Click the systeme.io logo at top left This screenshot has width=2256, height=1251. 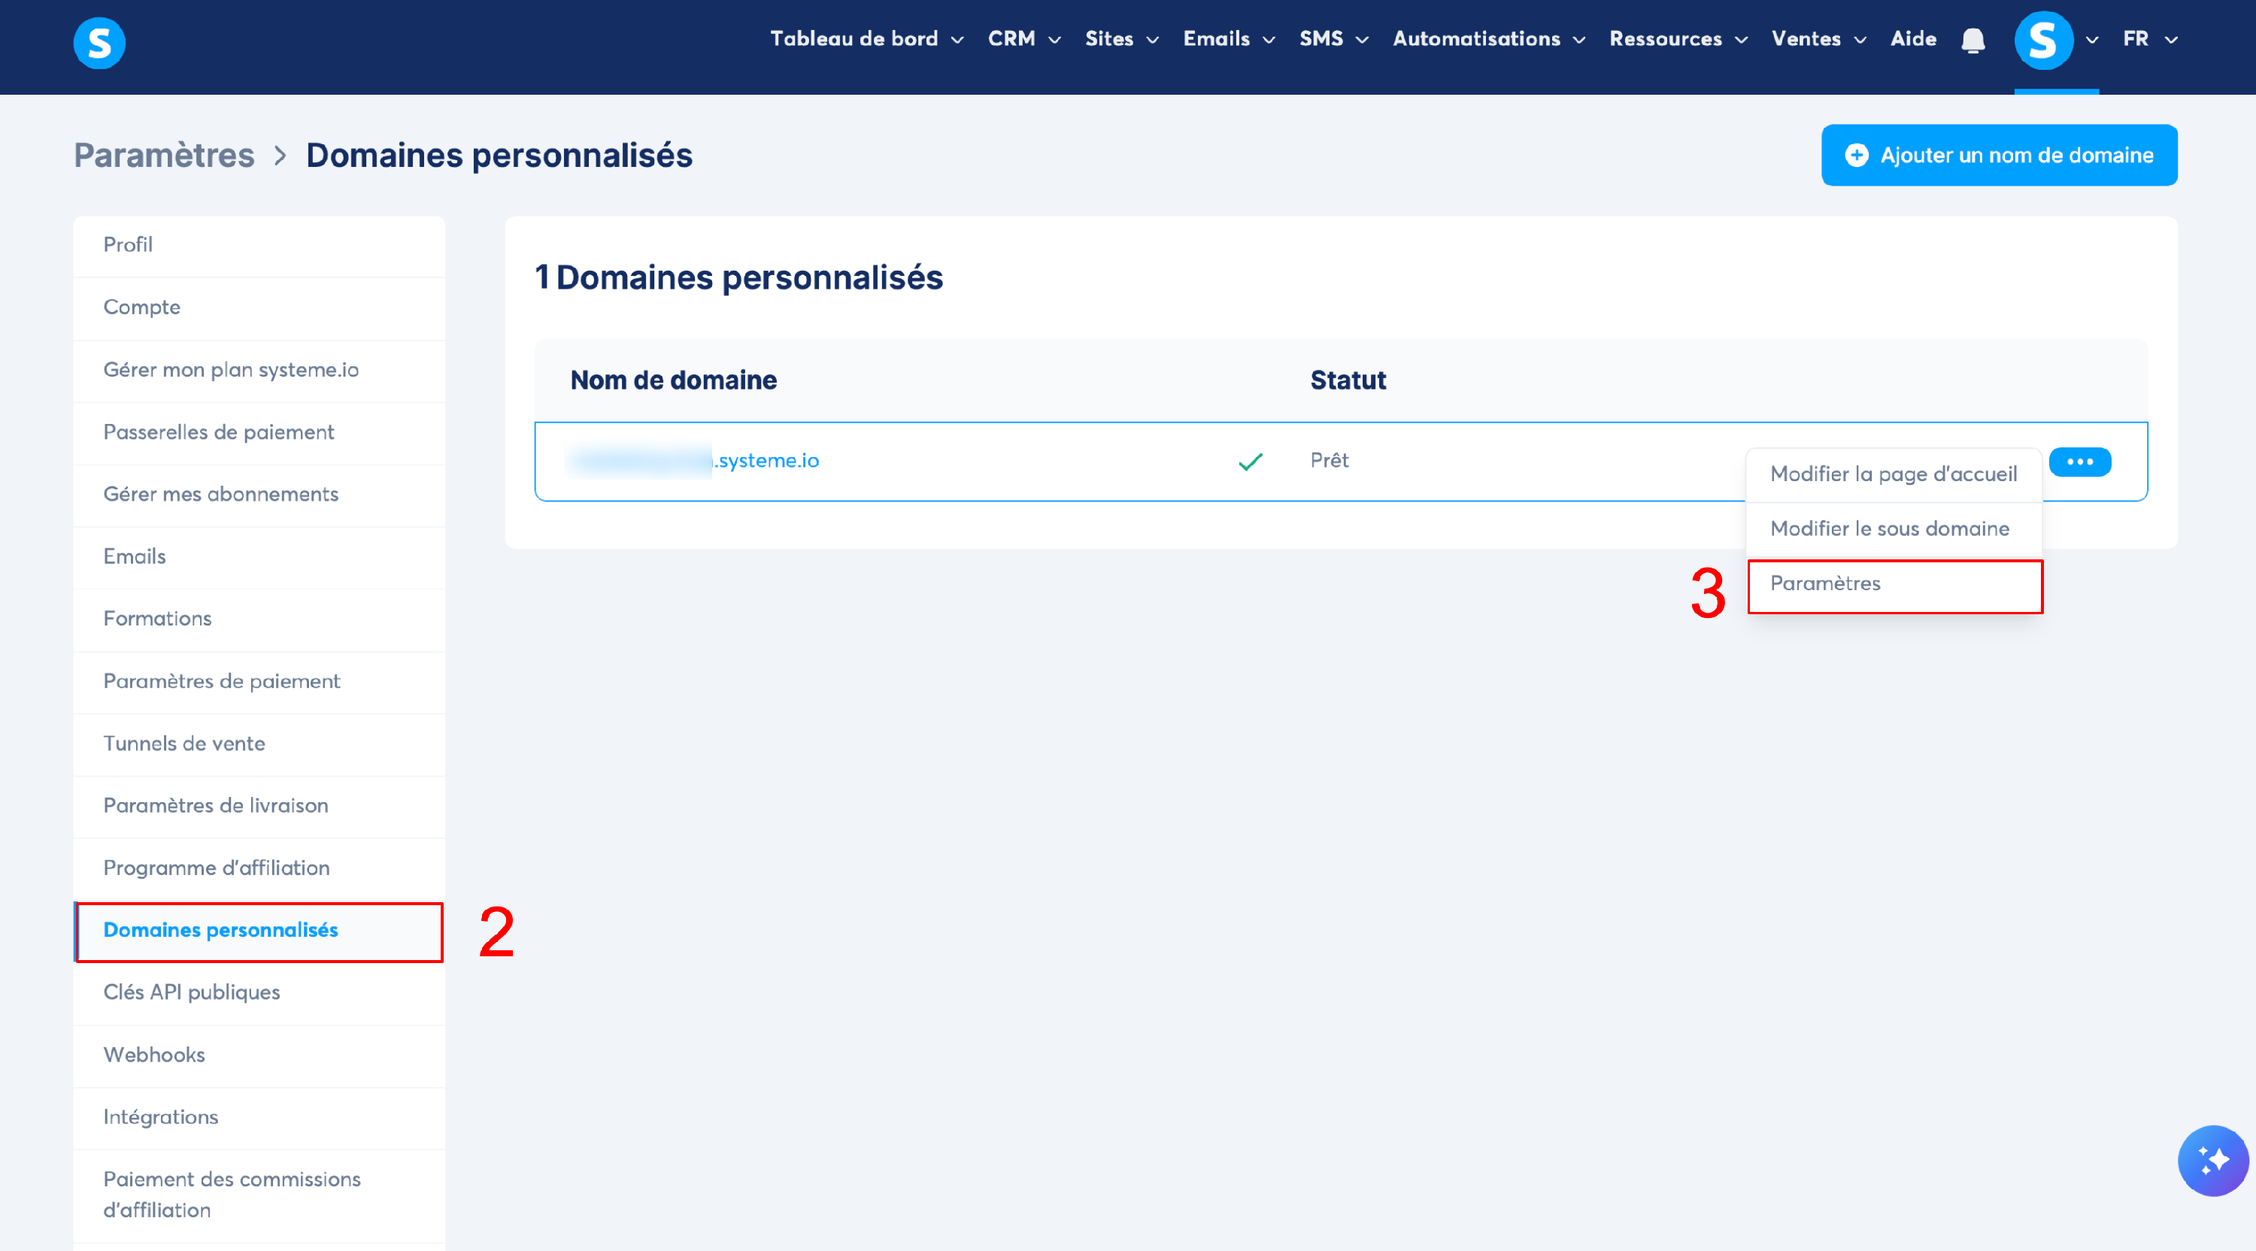tap(99, 42)
